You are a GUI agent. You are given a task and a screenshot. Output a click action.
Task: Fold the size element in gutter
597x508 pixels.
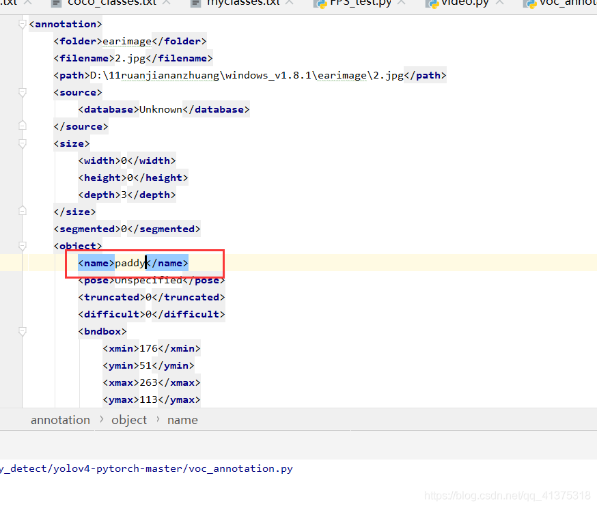click(x=22, y=143)
